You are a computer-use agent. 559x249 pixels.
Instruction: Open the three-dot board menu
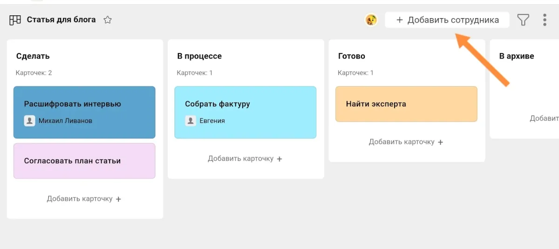click(x=545, y=20)
